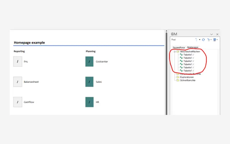Click the vertical scrollbar beside the worksheet
This screenshot has height=144, width=230.
click(166, 72)
